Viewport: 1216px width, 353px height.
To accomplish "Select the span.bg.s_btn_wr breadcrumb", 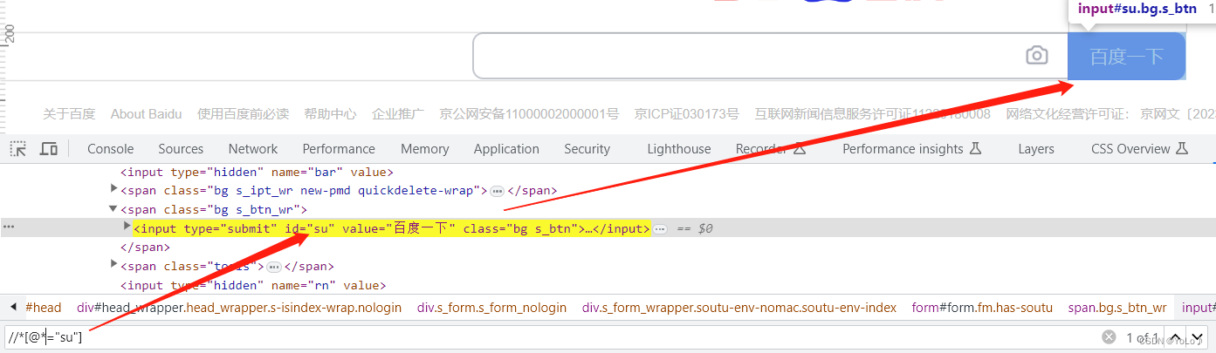I will click(1117, 308).
